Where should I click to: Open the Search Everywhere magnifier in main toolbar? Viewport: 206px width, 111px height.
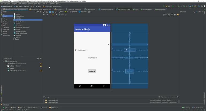click(x=202, y=6)
